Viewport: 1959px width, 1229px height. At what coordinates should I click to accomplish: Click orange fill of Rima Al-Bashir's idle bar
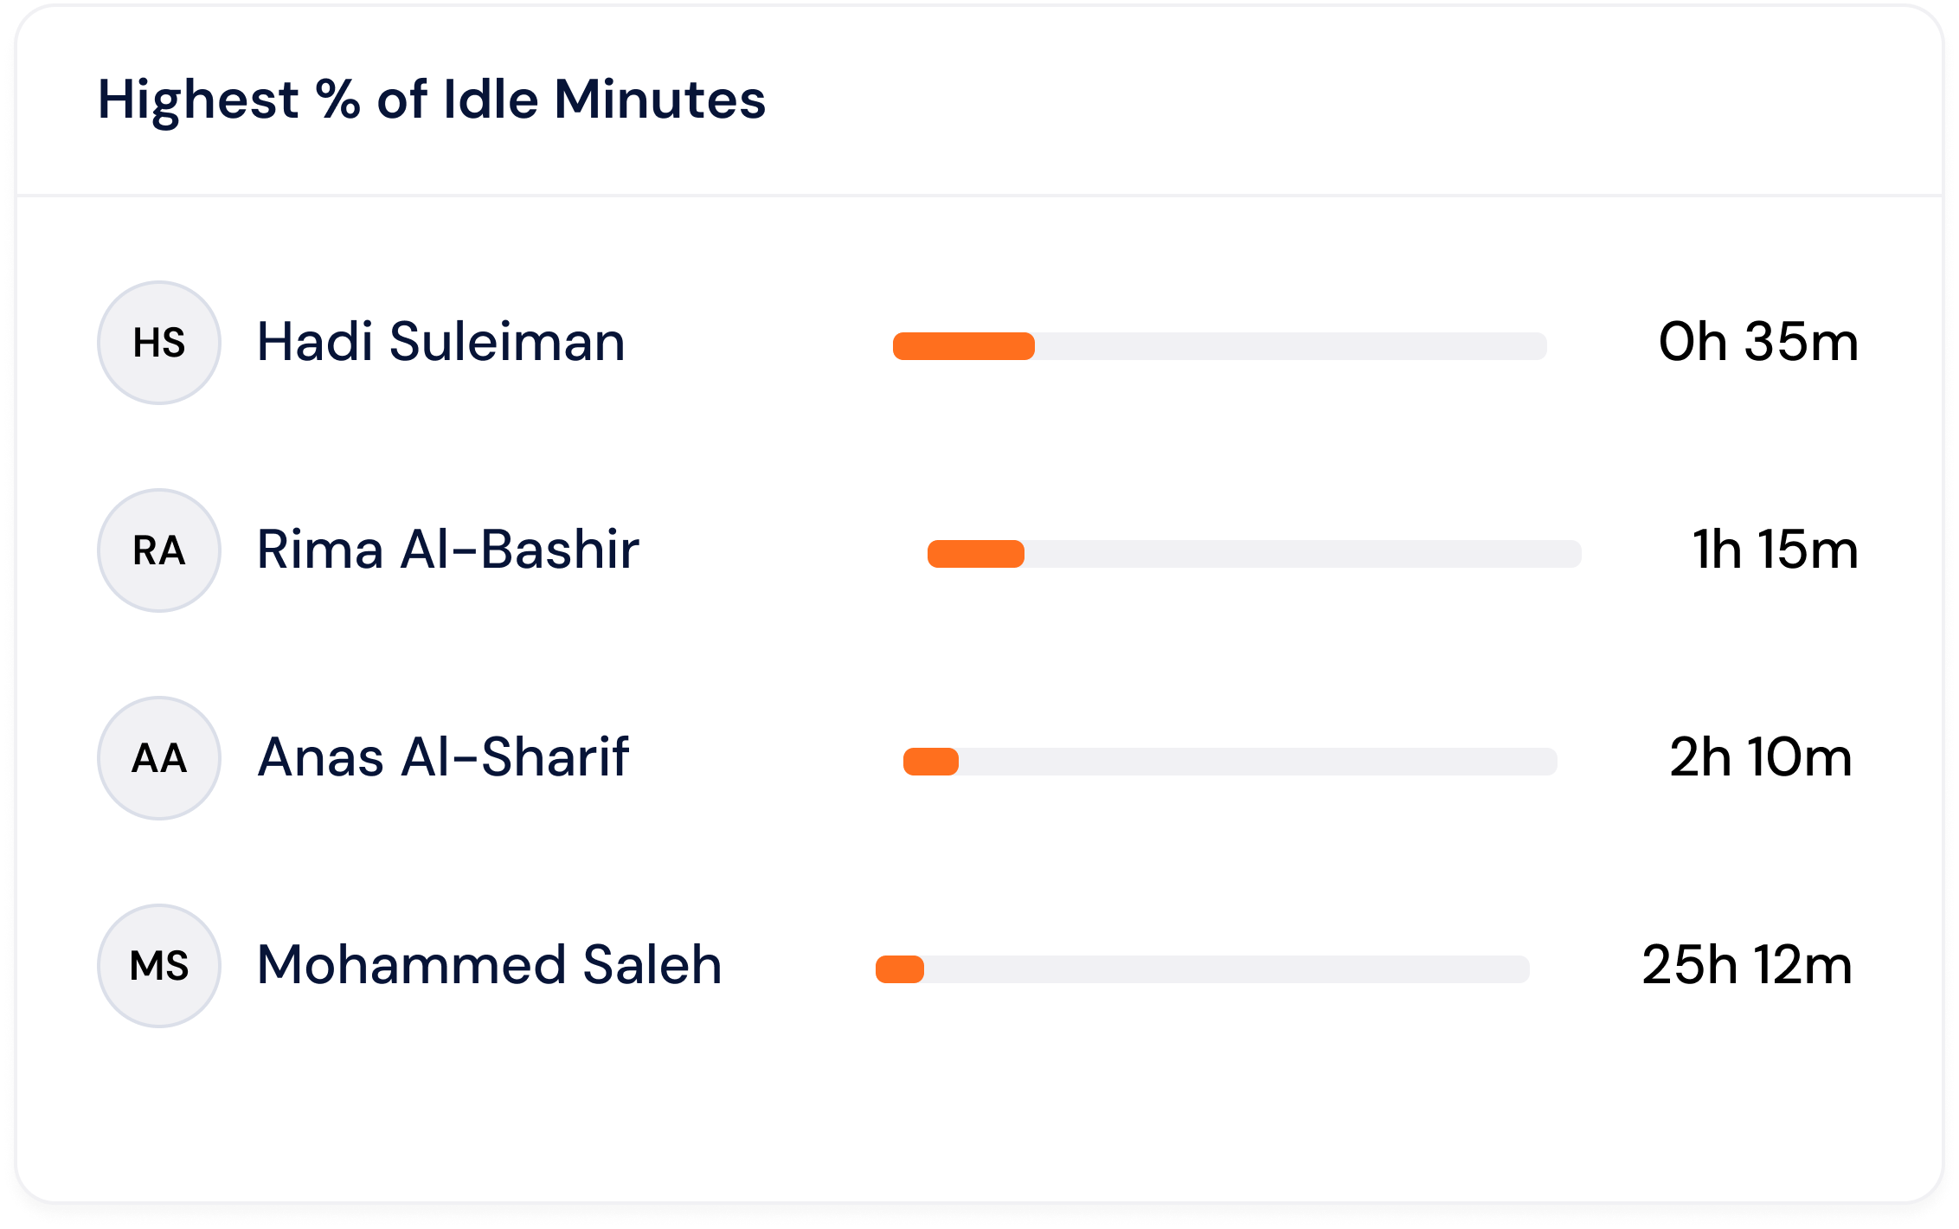click(x=975, y=554)
